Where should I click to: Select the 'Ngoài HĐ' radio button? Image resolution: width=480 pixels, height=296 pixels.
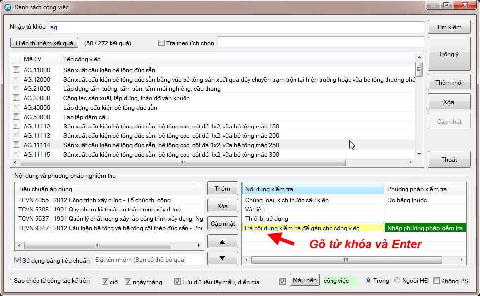click(398, 281)
